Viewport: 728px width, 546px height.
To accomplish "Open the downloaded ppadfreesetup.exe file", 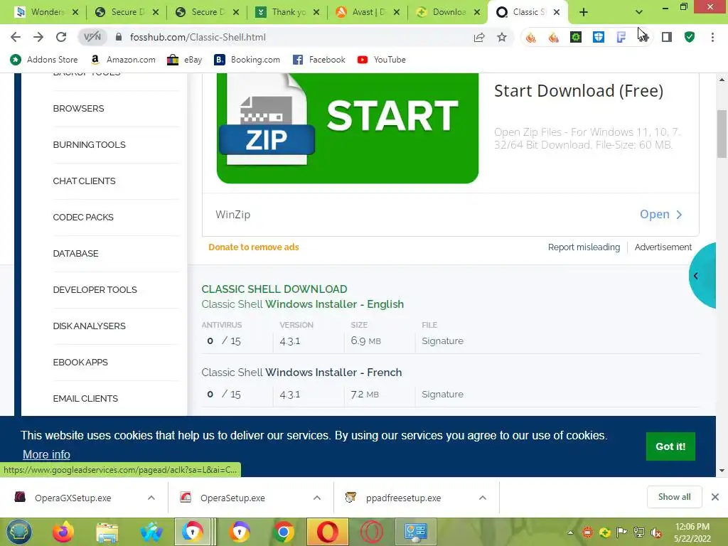I will 403,498.
